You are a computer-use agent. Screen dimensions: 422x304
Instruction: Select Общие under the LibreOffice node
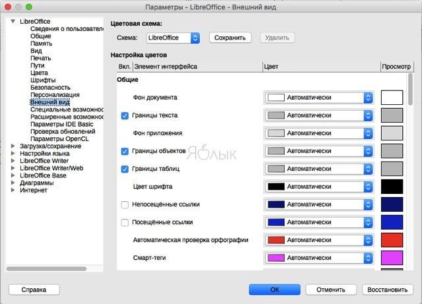click(x=41, y=36)
